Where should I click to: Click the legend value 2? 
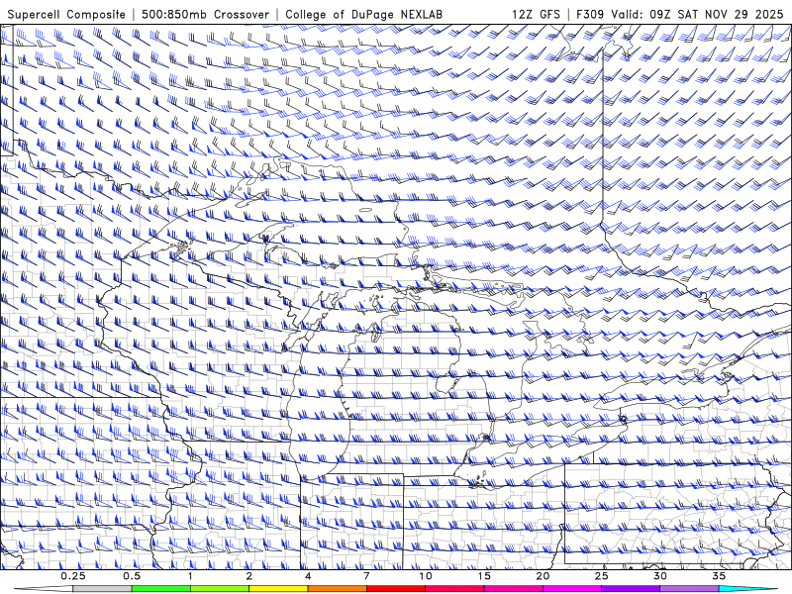click(x=249, y=576)
